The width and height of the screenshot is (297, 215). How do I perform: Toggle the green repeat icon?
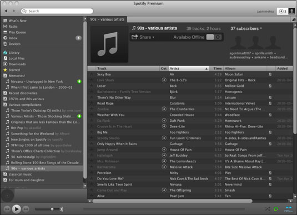click(276, 209)
